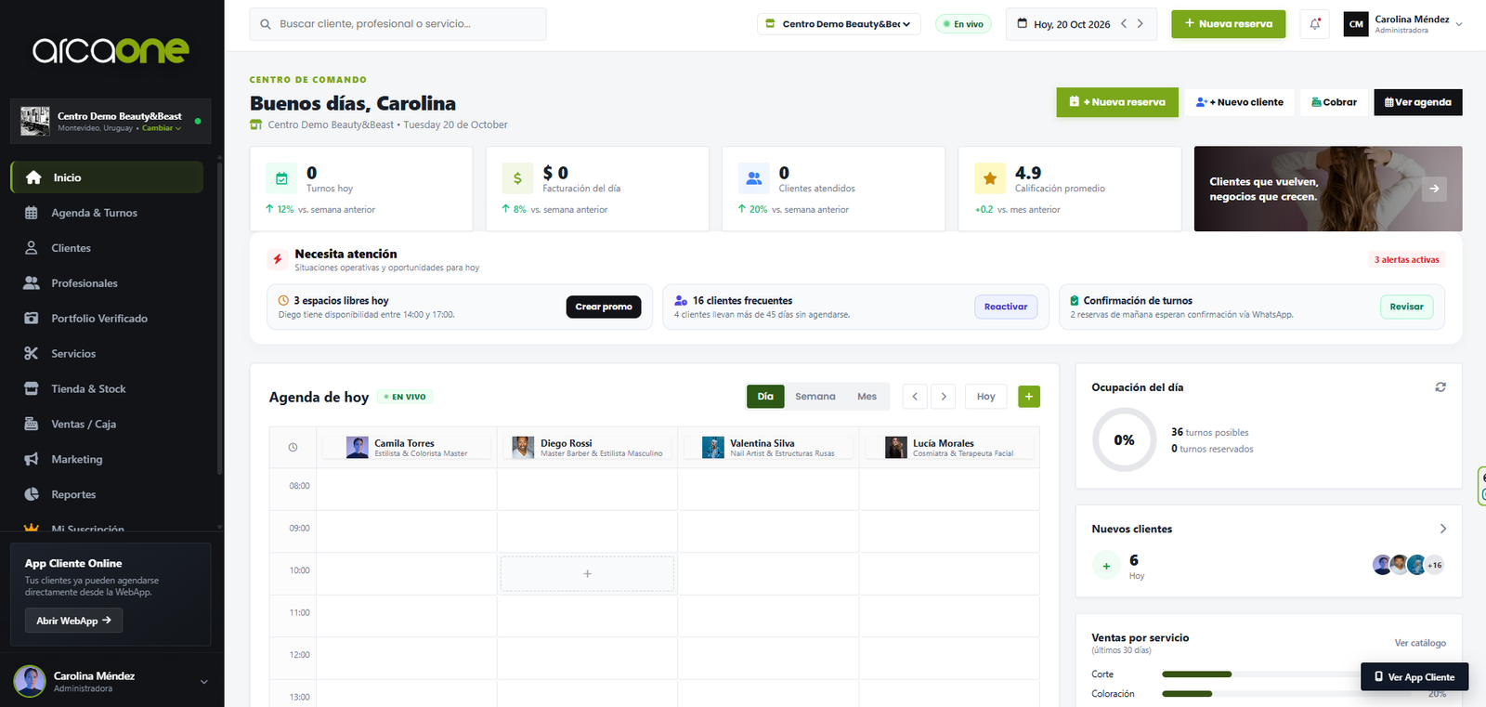The image size is (1486, 707).
Task: Focus the Buscar cliente search field
Action: pos(398,24)
